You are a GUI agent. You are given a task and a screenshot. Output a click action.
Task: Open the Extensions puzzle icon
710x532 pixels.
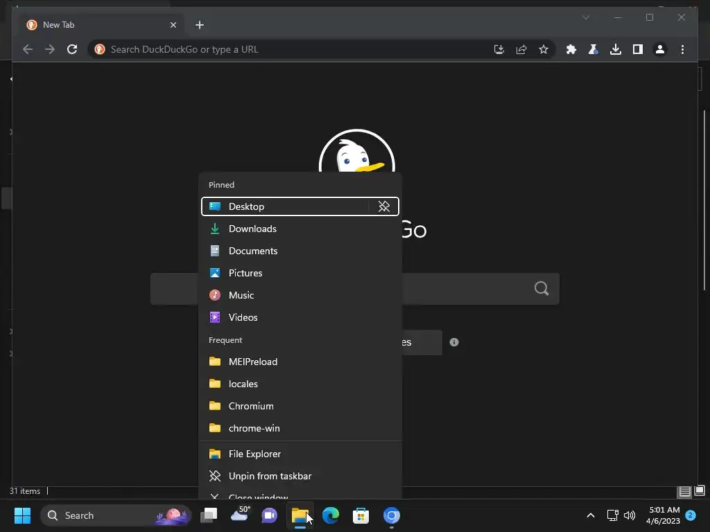571,49
